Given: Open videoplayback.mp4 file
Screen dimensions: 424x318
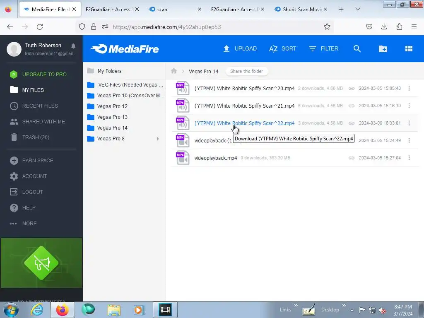Looking at the screenshot, I should click(216, 158).
